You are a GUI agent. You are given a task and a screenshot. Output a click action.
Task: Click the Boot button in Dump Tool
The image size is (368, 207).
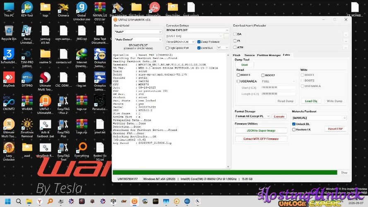[x=245, y=65]
